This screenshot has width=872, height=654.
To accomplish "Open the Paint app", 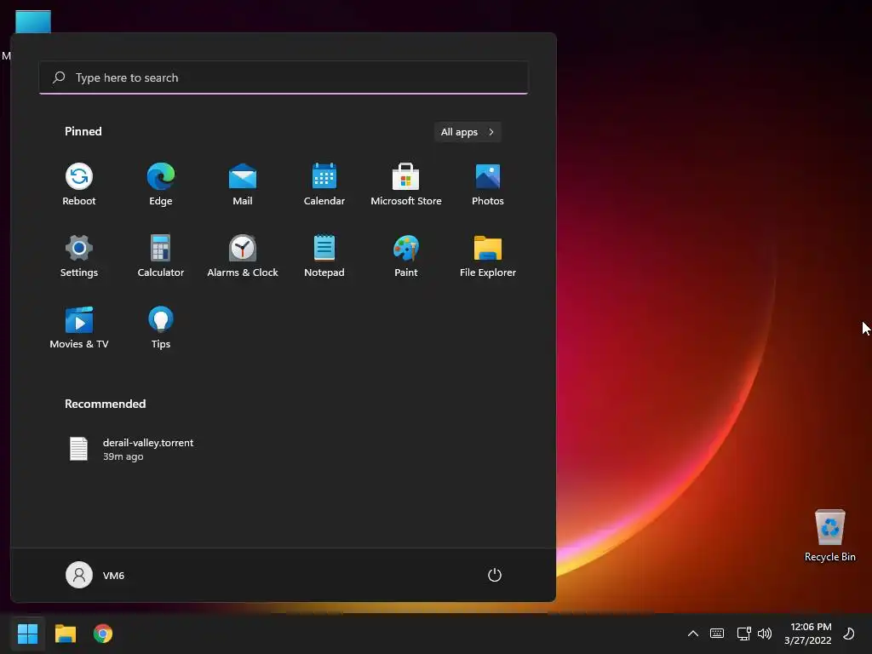I will 406,256.
